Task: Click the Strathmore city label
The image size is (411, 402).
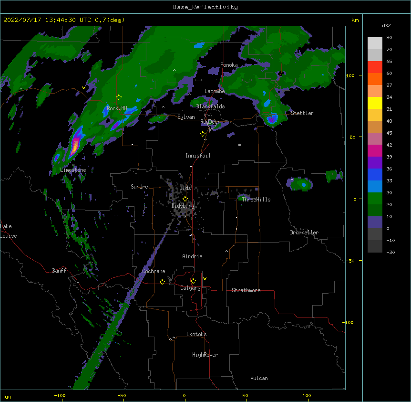Action: tap(246, 290)
